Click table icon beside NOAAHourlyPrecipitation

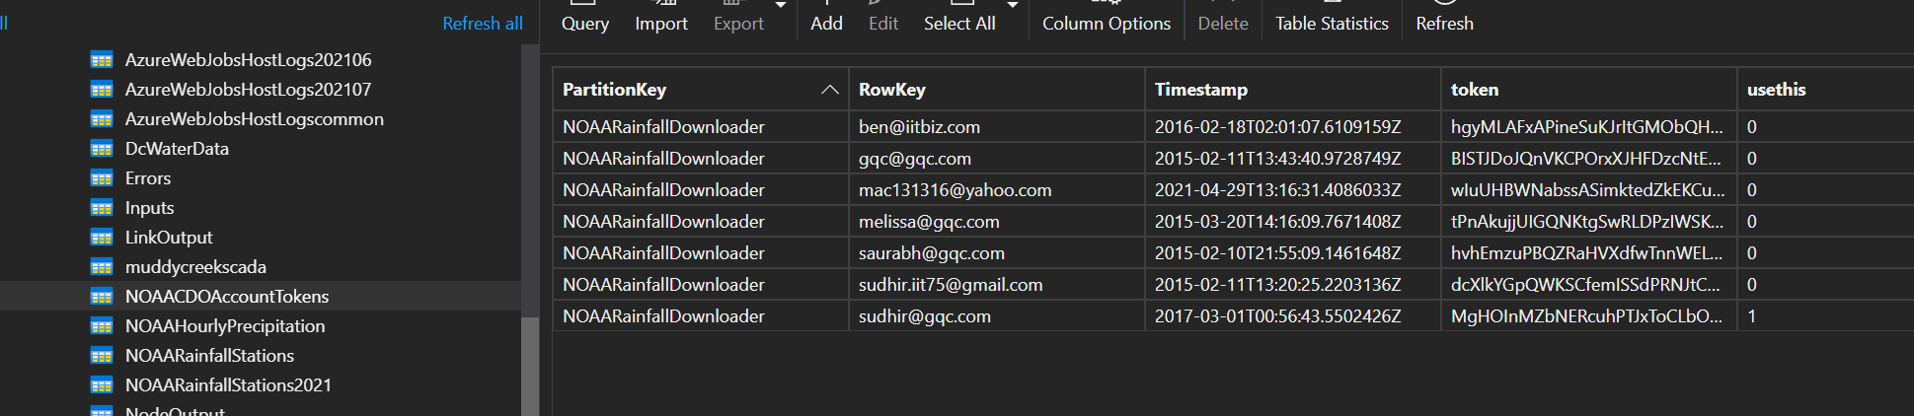point(102,326)
